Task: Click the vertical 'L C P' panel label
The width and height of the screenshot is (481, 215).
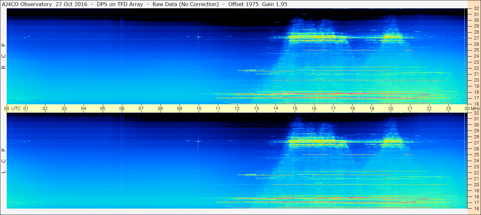Action: tap(4, 161)
